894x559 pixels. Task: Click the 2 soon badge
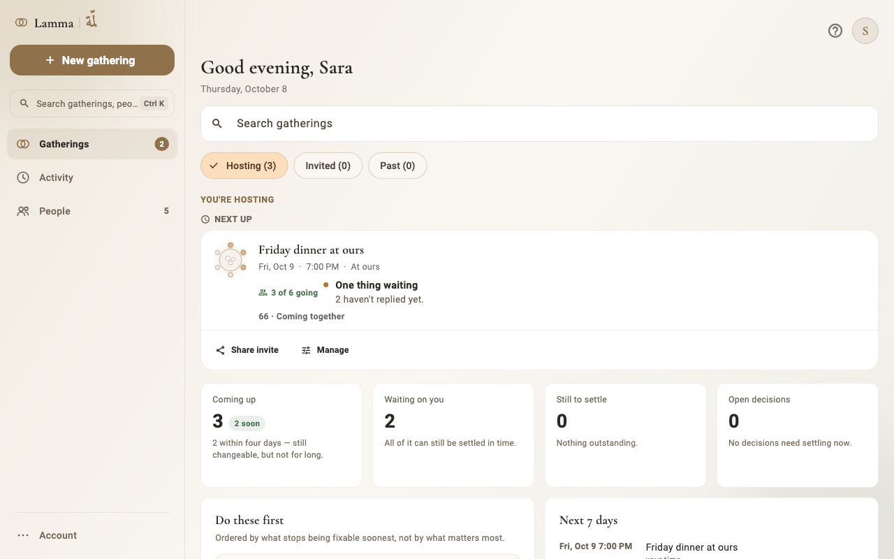pos(247,423)
